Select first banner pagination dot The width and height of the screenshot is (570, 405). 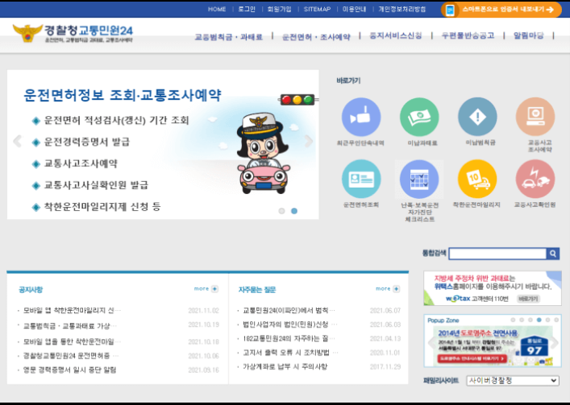281,211
